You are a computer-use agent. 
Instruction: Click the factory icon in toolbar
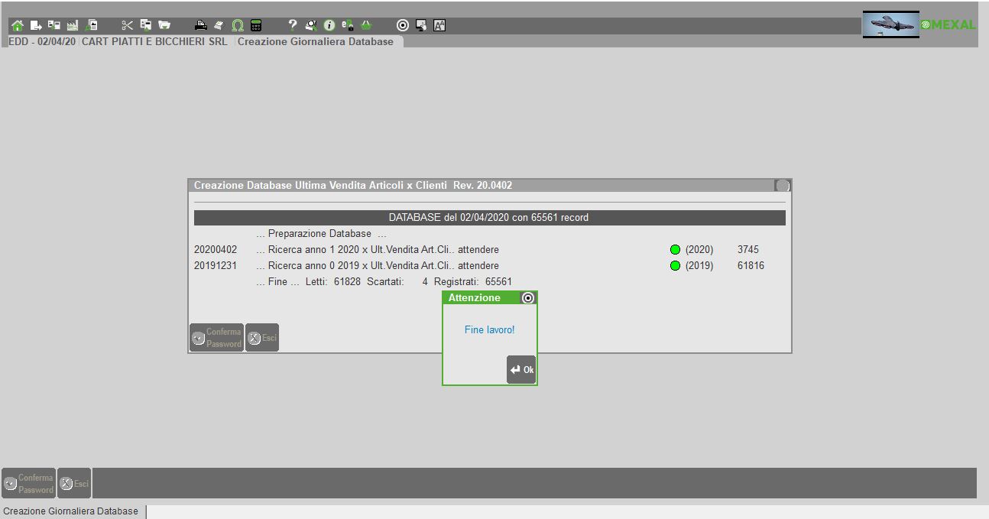point(73,25)
